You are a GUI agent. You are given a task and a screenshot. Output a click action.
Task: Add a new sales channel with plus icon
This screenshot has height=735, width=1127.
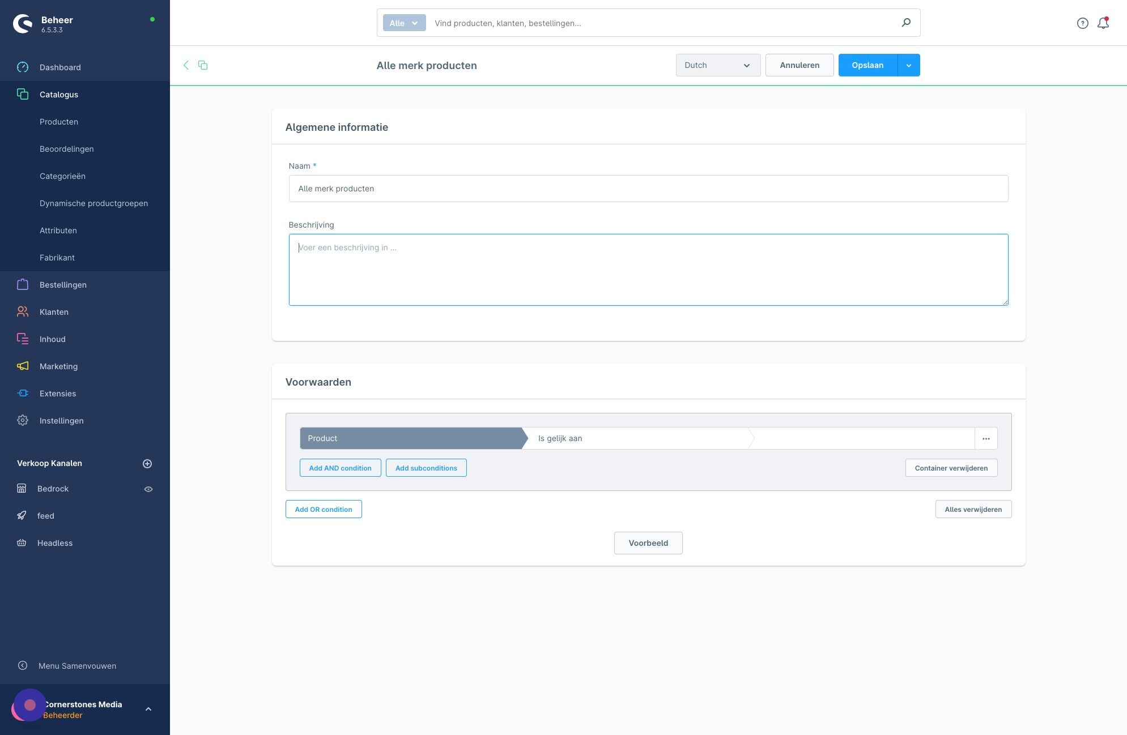click(147, 464)
